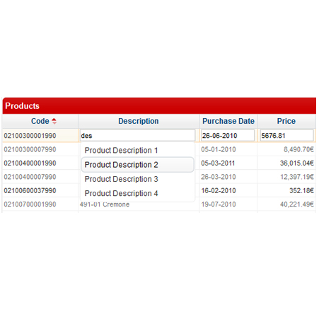319x319 pixels.
Task: Click the price field showing 5676.81
Action: 286,136
